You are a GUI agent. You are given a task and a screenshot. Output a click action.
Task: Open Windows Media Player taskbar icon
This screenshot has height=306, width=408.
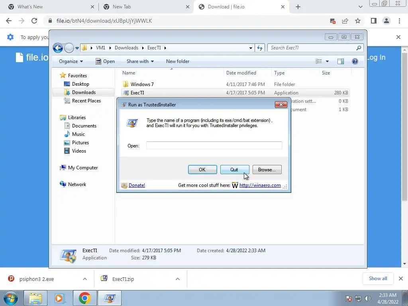click(x=59, y=298)
